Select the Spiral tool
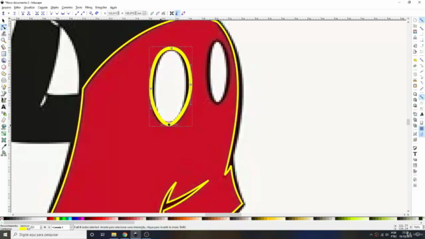425x239 pixels. 3,80
